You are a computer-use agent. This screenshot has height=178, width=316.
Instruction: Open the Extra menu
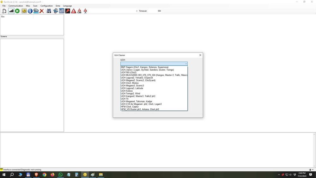pos(58,6)
